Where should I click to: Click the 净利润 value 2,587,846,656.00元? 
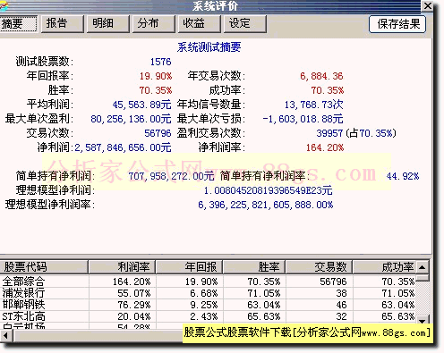click(123, 147)
